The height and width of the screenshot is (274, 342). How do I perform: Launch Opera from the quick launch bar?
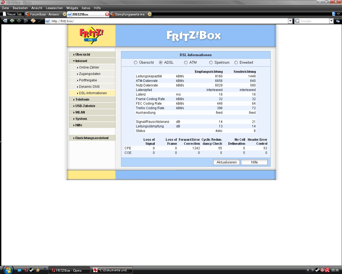point(26,270)
